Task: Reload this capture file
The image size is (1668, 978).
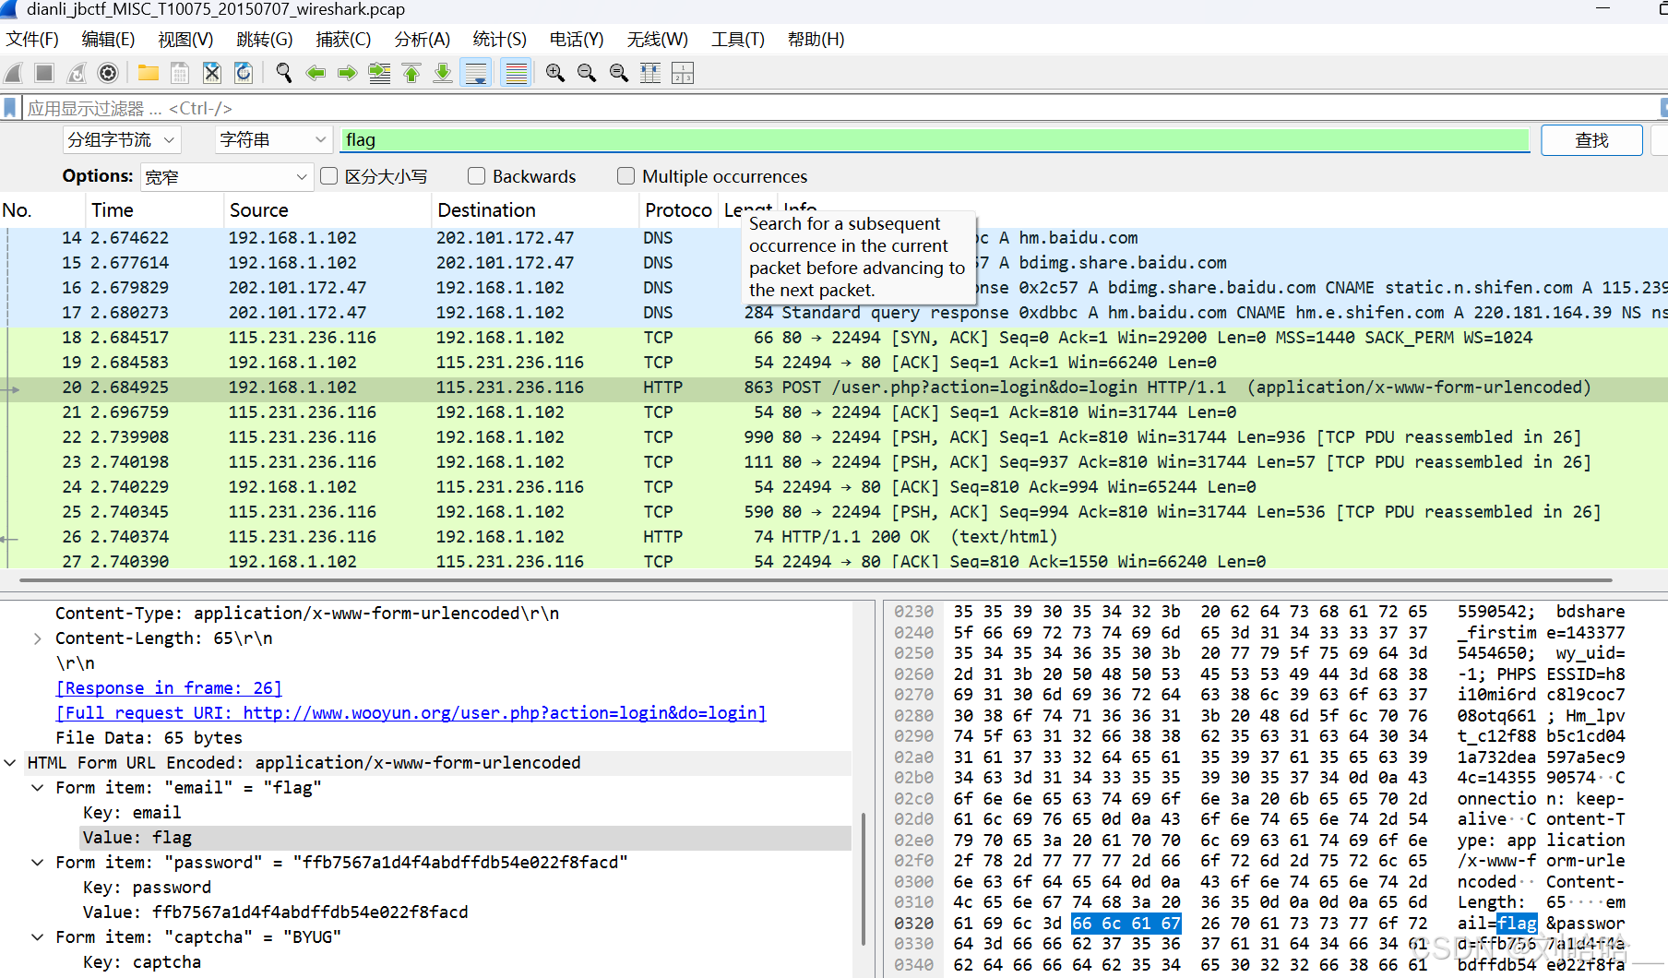Action: pos(244,73)
